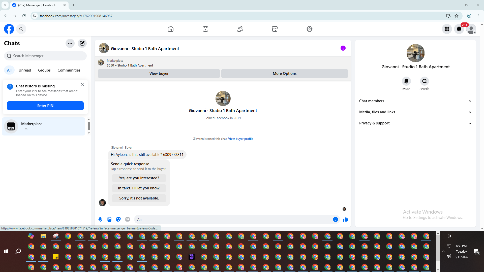Open the Marketplace chat in the list
The height and width of the screenshot is (272, 484).
pyautogui.click(x=44, y=126)
